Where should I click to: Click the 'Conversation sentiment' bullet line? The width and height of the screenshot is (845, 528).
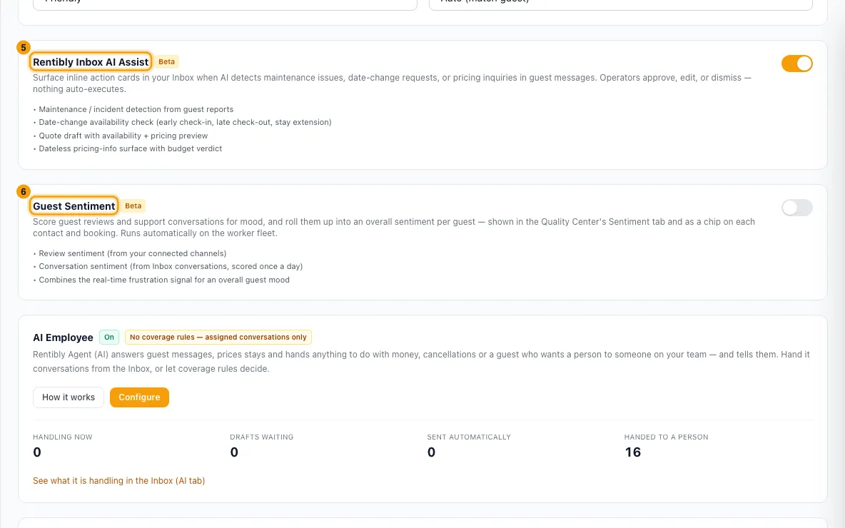(168, 266)
